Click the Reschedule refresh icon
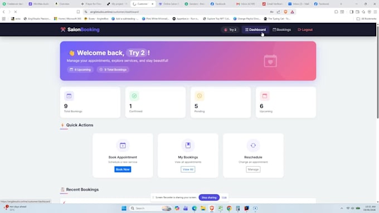 [x=253, y=145]
